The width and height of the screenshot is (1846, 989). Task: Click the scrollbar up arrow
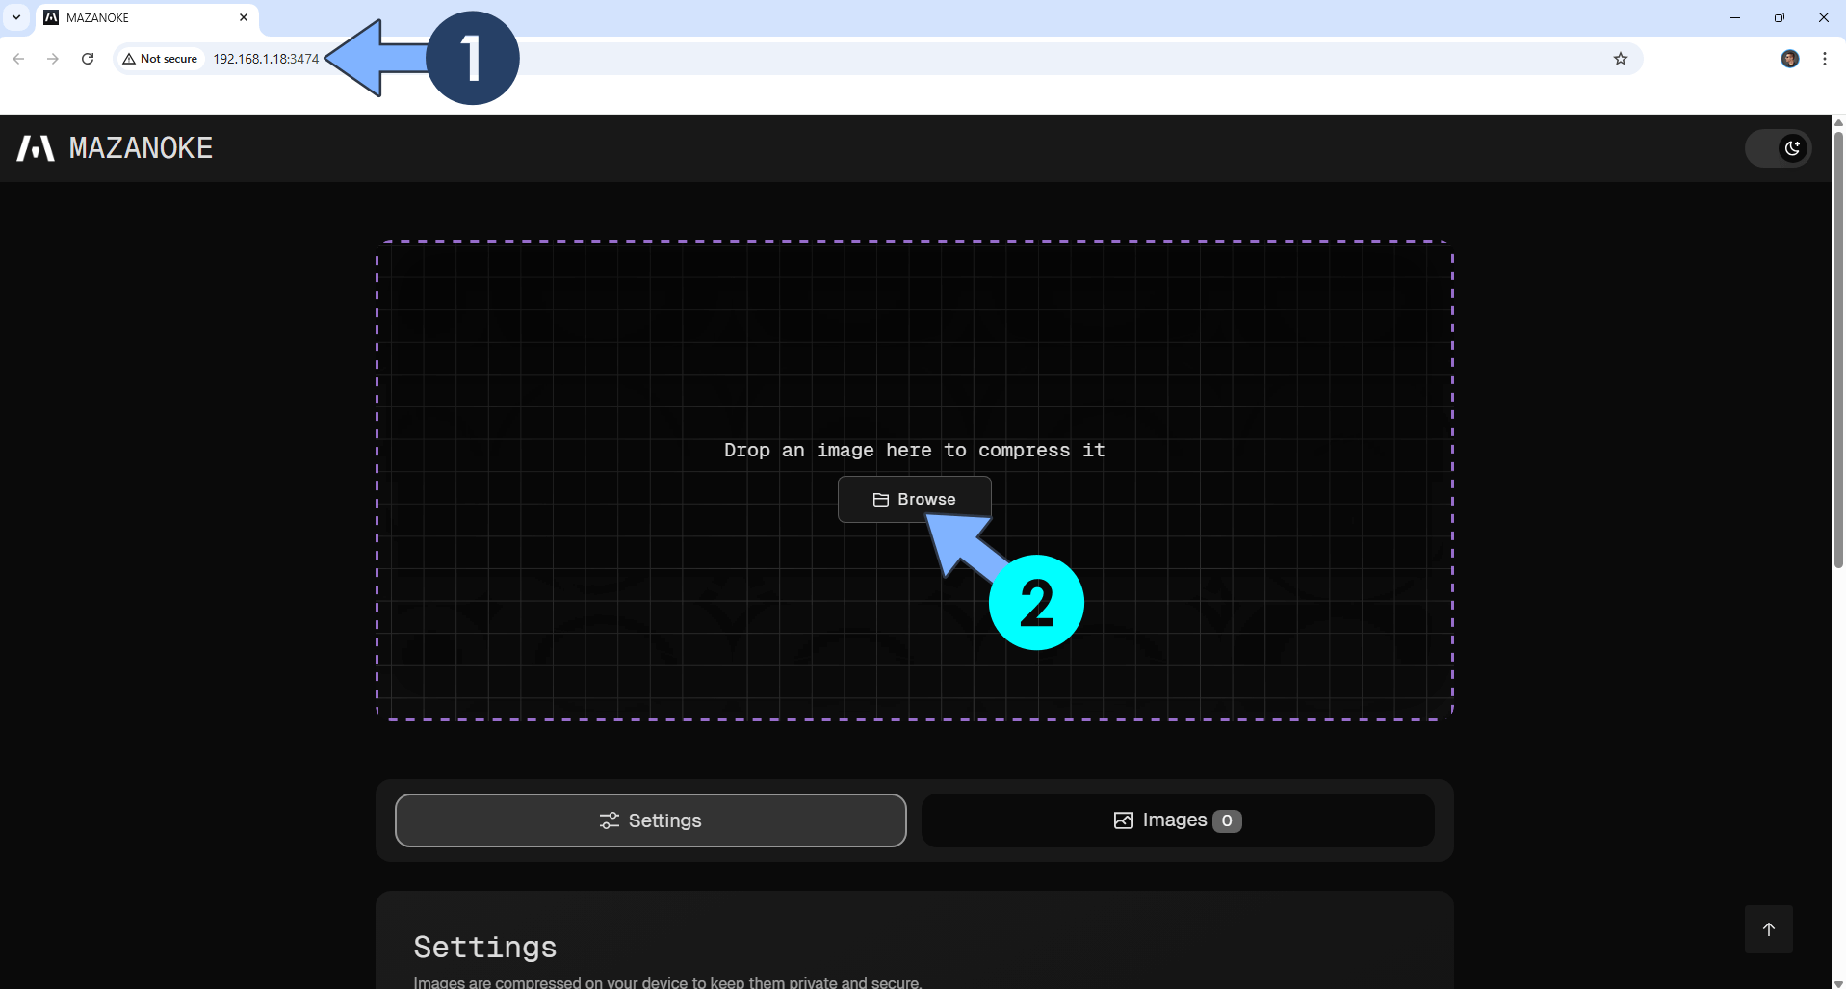[1838, 122]
